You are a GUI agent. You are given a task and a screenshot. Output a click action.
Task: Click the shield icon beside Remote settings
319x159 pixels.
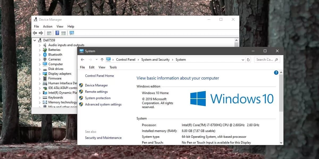(x=81, y=92)
